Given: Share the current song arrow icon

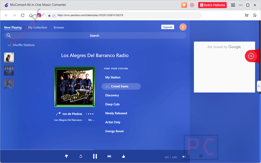Looking at the screenshot, I should 58,114.
